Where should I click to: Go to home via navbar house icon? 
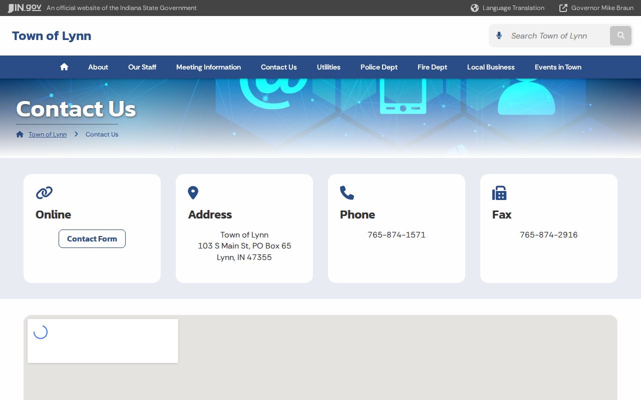pos(64,67)
